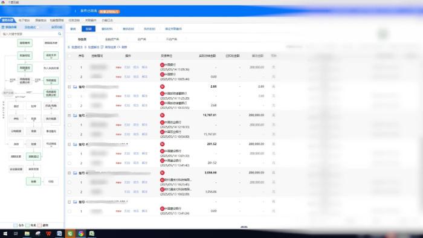Click the refresh 刷新 icon in the toolbar
Image resolution: width=423 pixels, height=238 pixels.
pyautogui.click(x=118, y=47)
